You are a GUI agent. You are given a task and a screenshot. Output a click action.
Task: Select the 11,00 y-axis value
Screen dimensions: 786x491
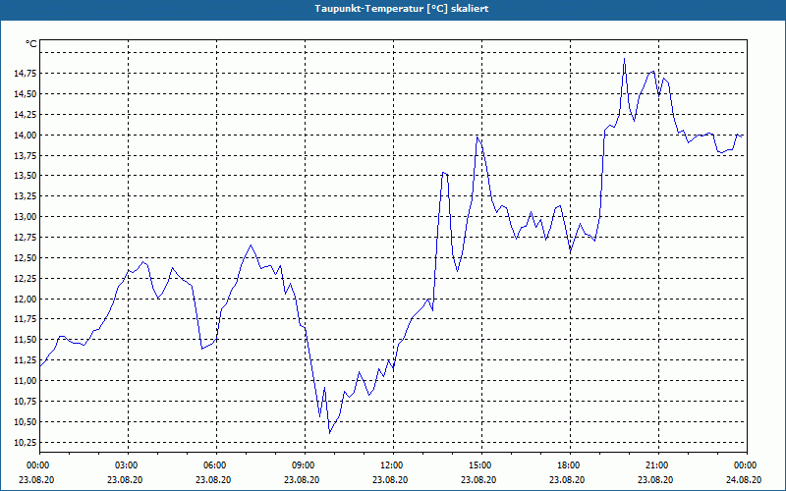(26, 381)
